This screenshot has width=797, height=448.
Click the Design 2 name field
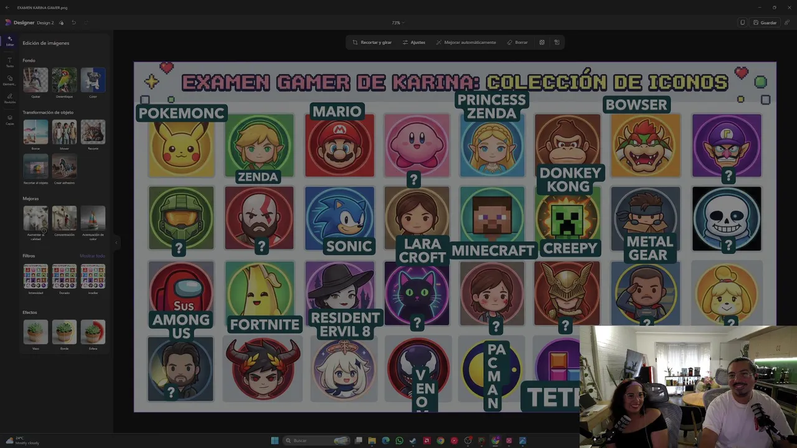click(45, 22)
